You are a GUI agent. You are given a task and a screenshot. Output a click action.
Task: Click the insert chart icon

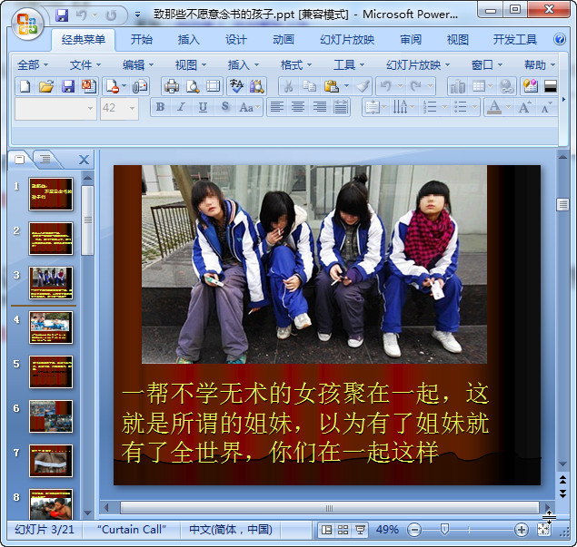pyautogui.click(x=457, y=87)
